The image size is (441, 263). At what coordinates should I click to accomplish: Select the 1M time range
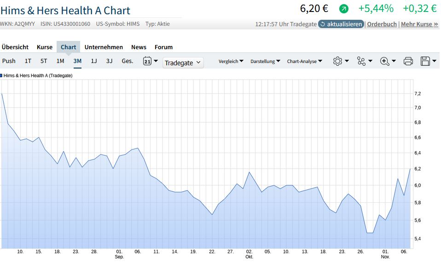pos(60,61)
